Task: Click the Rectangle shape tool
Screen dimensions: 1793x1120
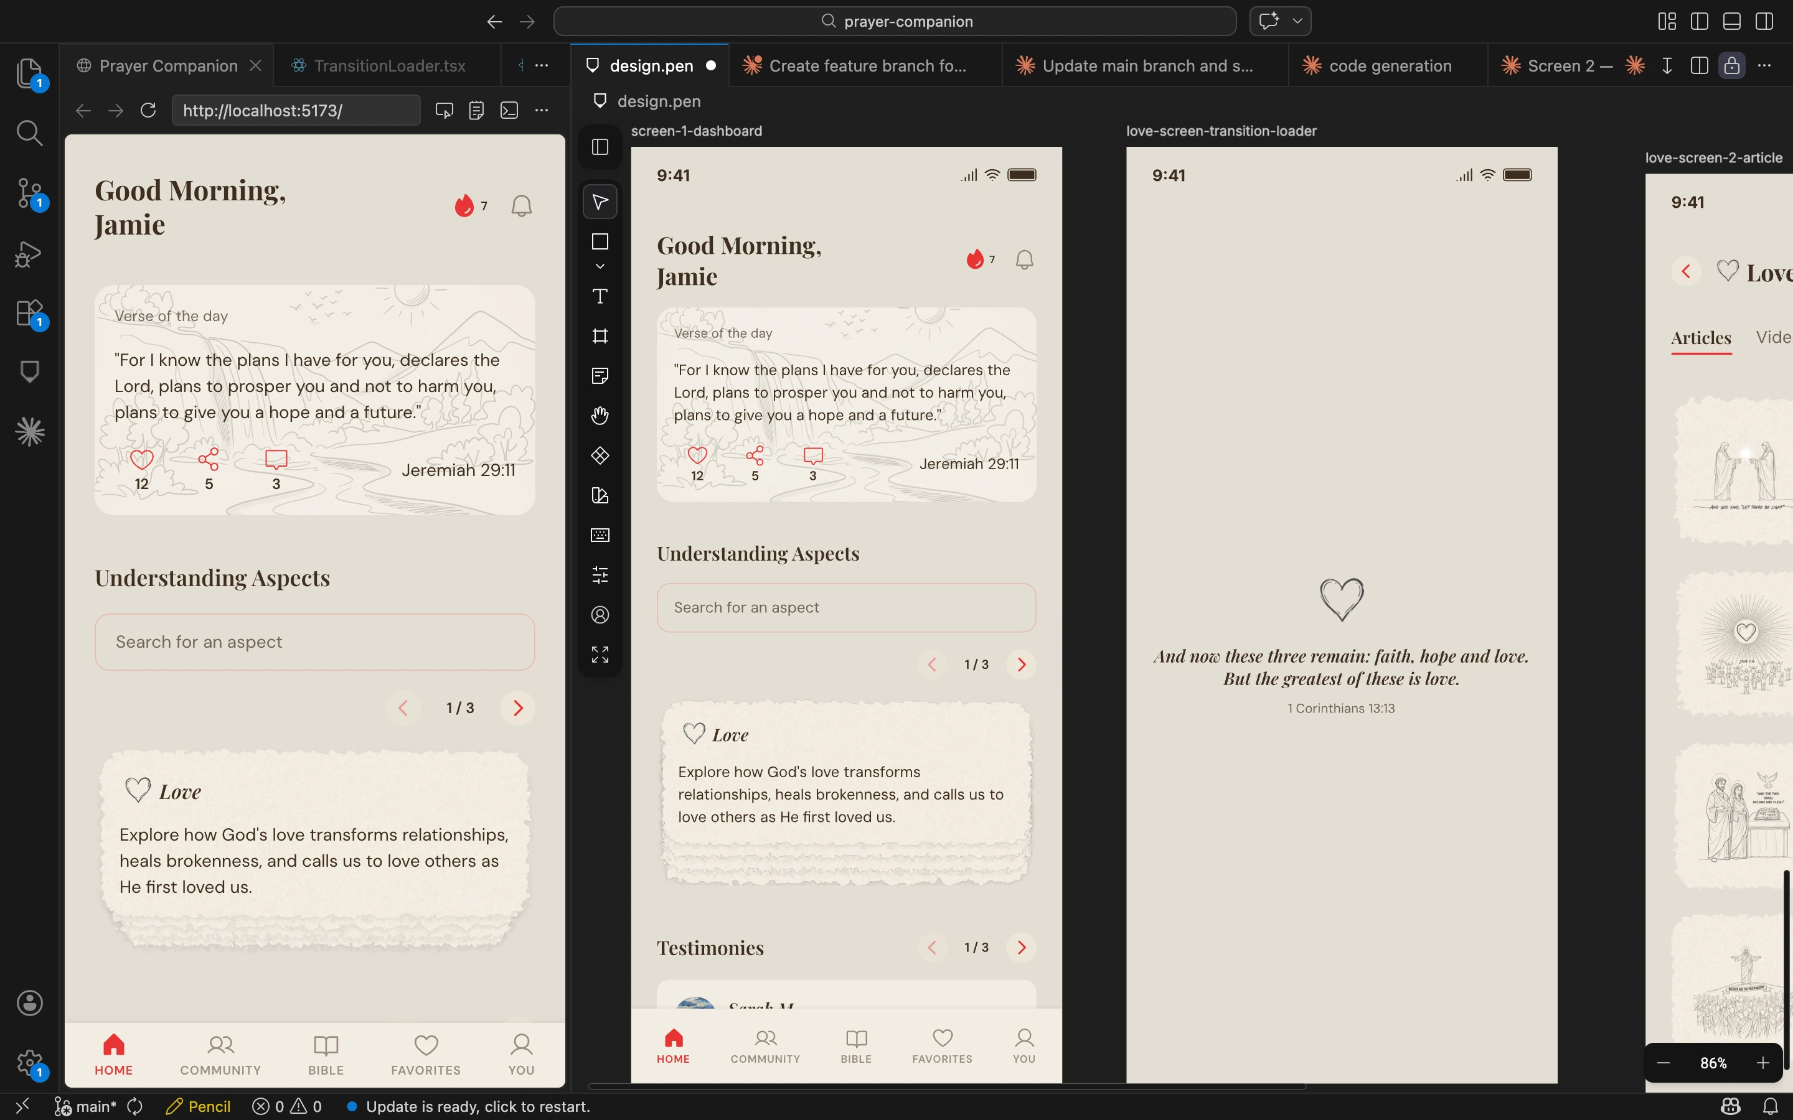Action: click(x=600, y=242)
